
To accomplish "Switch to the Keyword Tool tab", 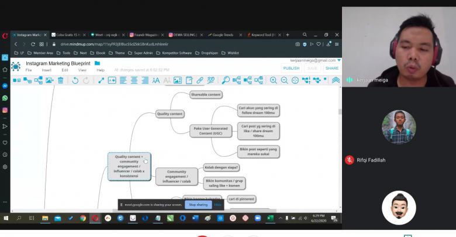I will 264,35.
